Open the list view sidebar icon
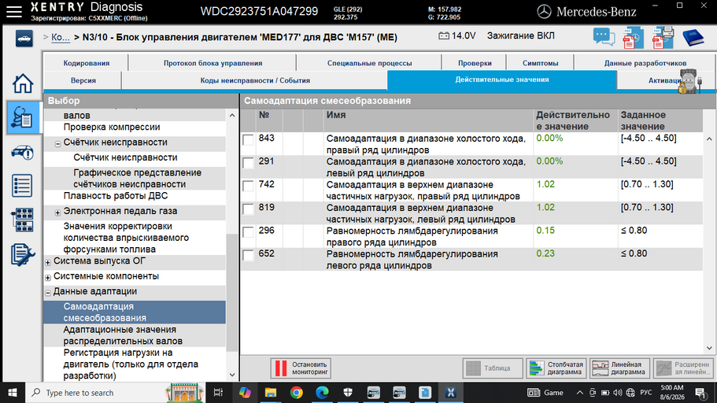Image resolution: width=717 pixels, height=403 pixels. click(x=22, y=186)
